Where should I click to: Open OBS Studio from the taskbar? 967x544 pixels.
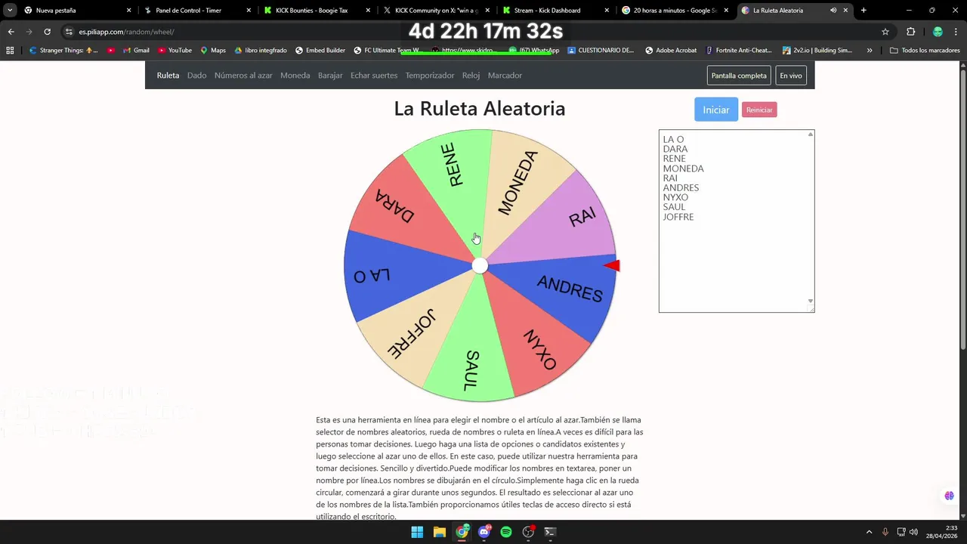[529, 532]
